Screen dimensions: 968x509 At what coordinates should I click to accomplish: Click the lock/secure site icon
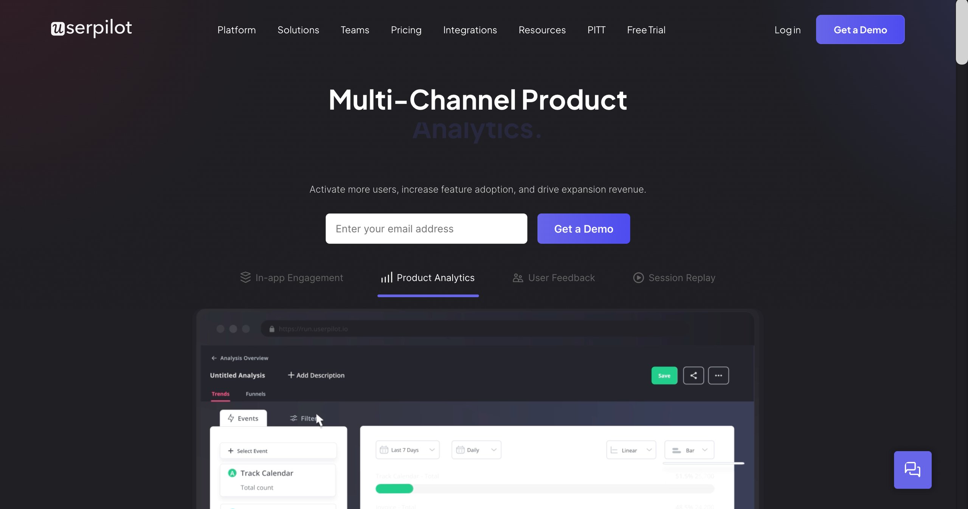coord(271,329)
